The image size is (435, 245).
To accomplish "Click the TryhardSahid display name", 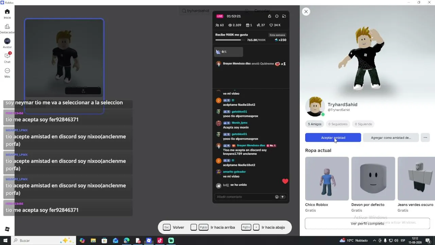I will [342, 104].
